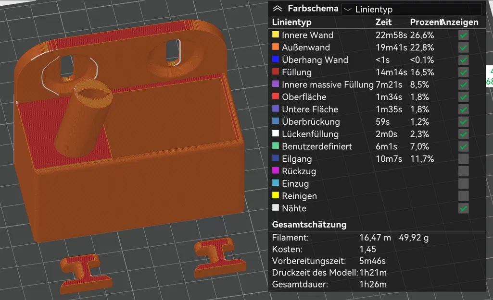Click the filament length 16,47 m
The image size is (493, 300).
375,238
